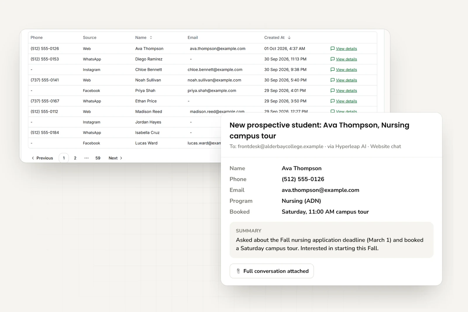Jump to page 59
The height and width of the screenshot is (312, 468).
click(98, 158)
